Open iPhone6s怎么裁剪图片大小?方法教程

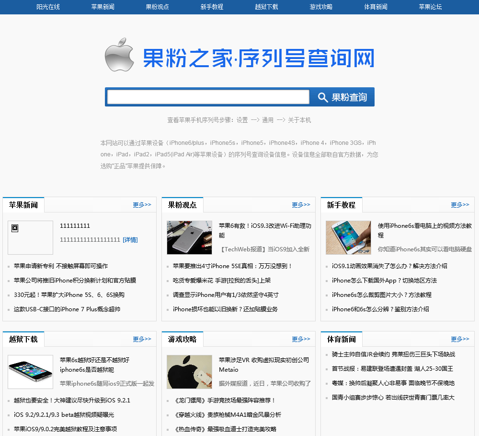pyautogui.click(x=382, y=295)
